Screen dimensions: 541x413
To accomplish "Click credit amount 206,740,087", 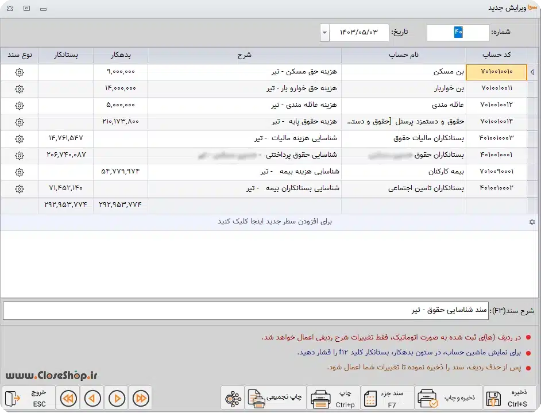I will [66, 155].
